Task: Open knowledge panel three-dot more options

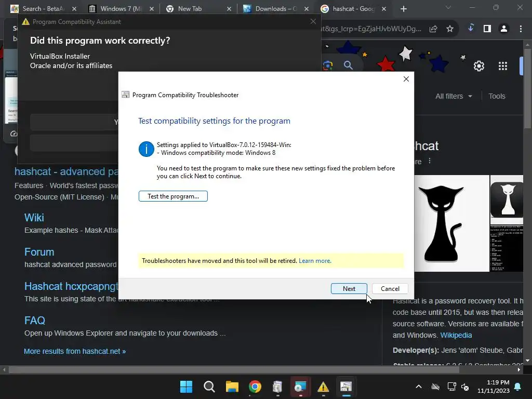Action: pos(430,161)
